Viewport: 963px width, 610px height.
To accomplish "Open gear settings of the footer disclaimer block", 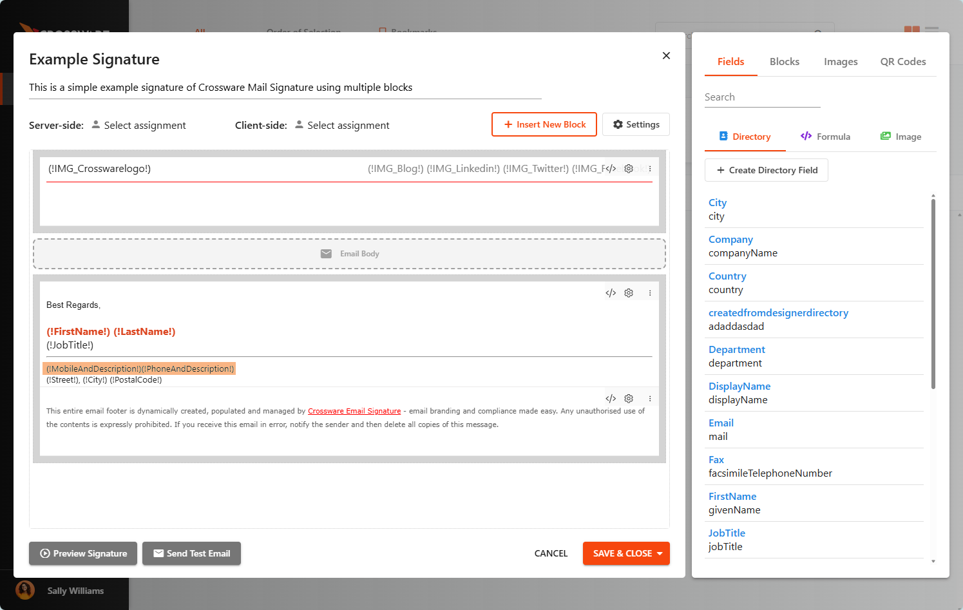I will [629, 399].
